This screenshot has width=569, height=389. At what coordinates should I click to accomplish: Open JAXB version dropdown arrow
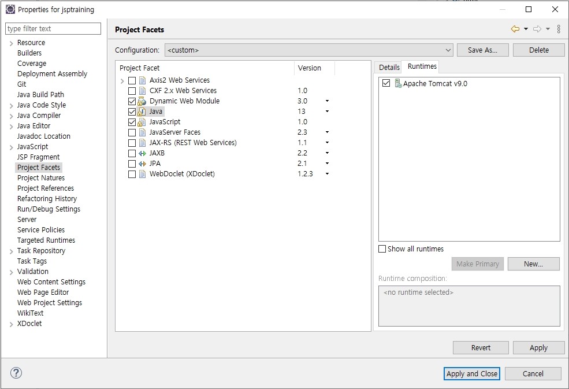click(x=327, y=153)
